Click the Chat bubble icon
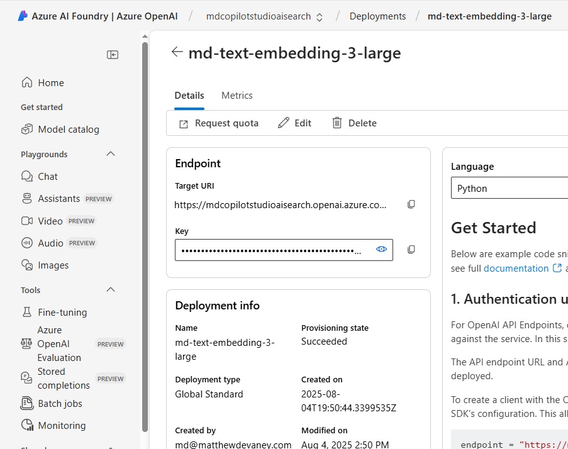This screenshot has height=449, width=568. (27, 176)
